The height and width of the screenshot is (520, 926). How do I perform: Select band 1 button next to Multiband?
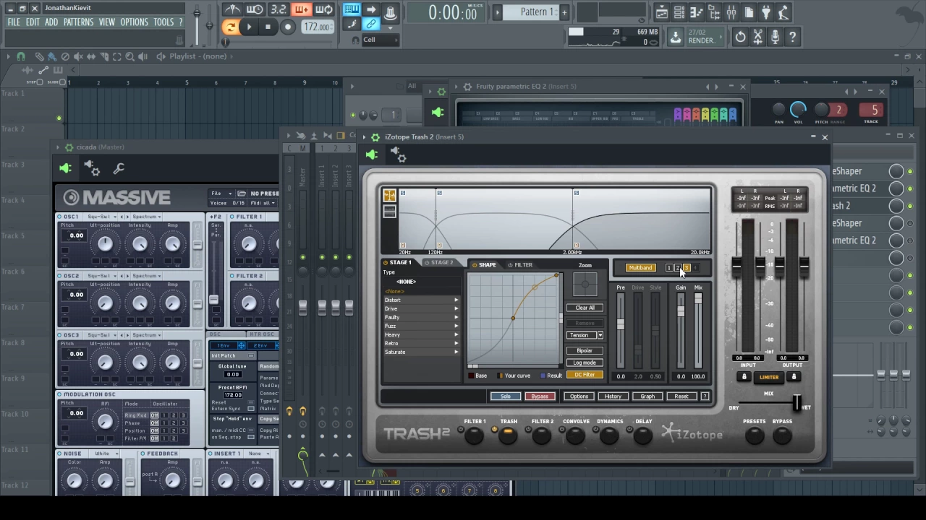coord(669,268)
